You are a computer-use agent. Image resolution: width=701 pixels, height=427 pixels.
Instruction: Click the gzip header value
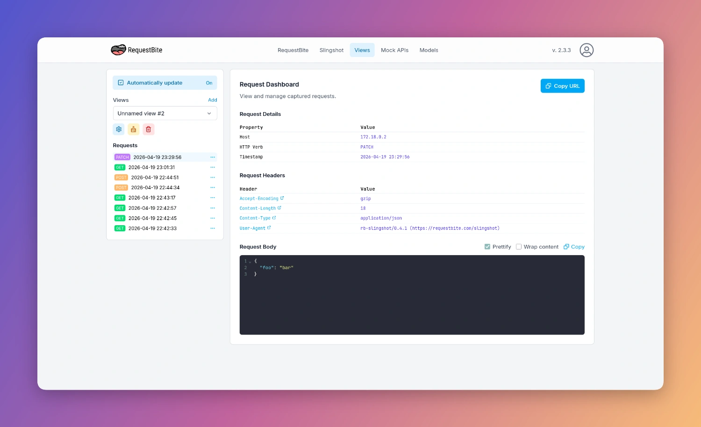(365, 199)
